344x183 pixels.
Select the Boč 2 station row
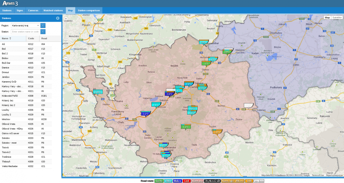pyautogui.click(x=26, y=54)
